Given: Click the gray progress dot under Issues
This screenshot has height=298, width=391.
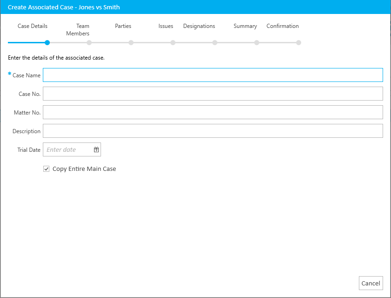Looking at the screenshot, I should click(173, 43).
